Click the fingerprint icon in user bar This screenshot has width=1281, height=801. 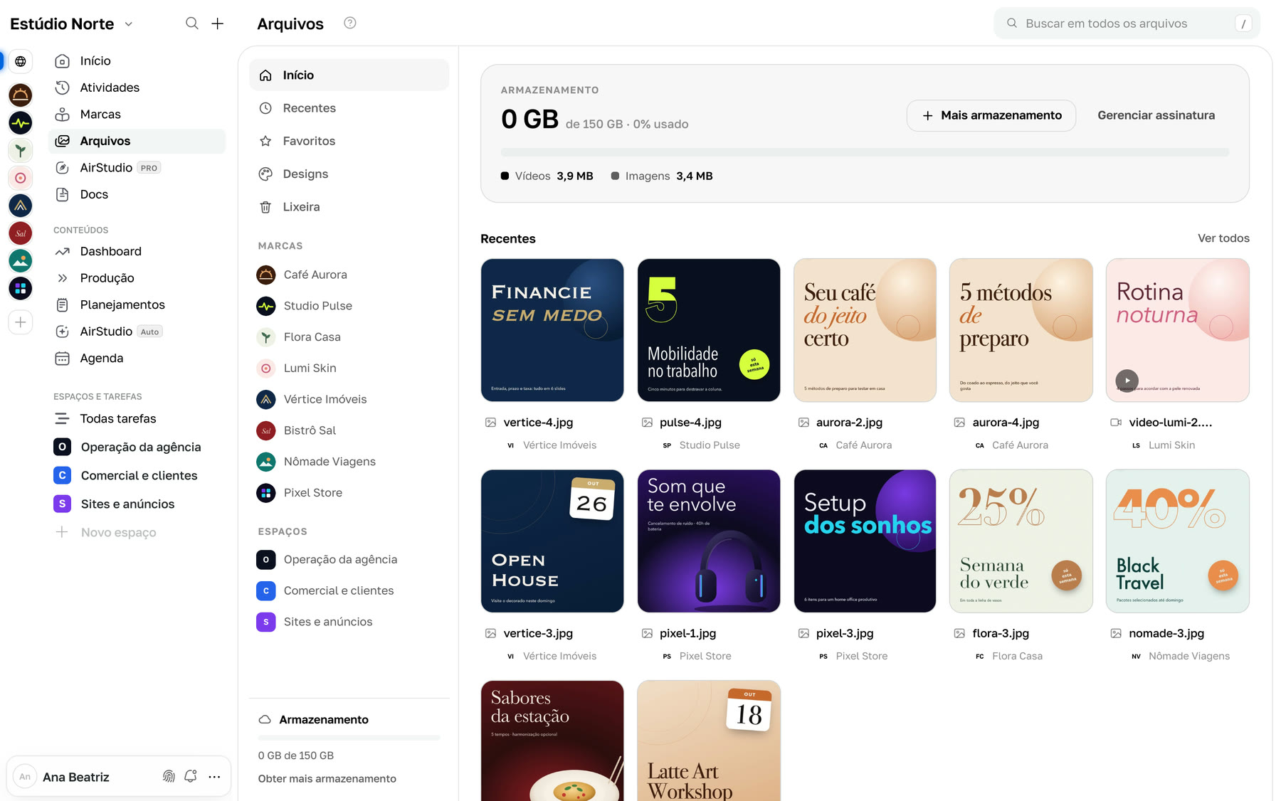169,776
